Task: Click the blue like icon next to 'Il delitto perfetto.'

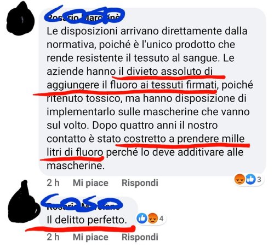Action: (142, 218)
